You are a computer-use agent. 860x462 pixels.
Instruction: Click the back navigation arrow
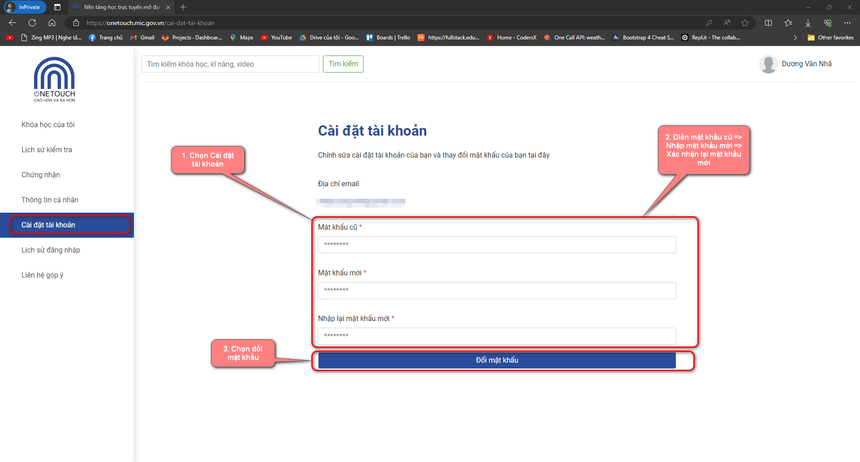13,23
